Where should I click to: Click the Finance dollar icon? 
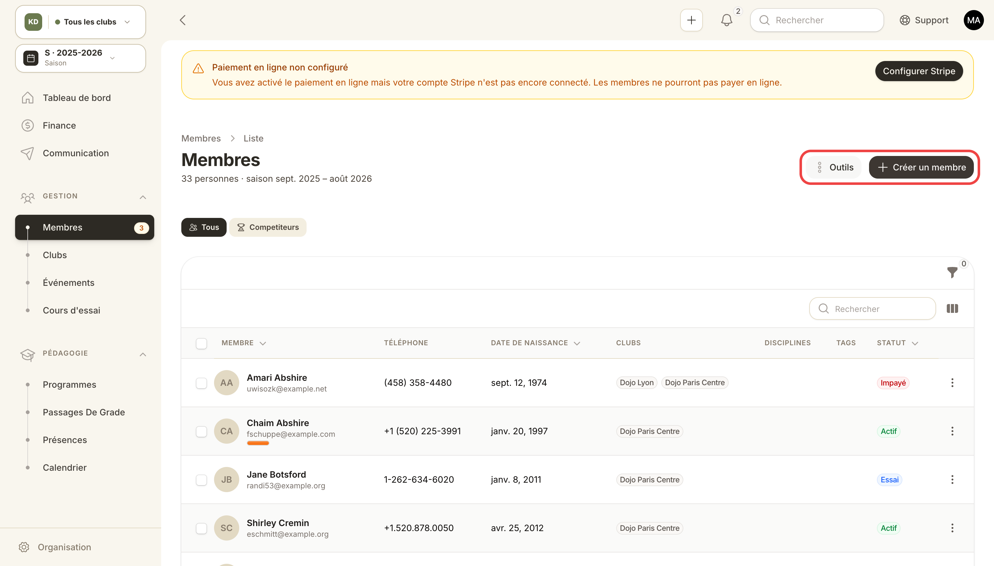click(27, 125)
